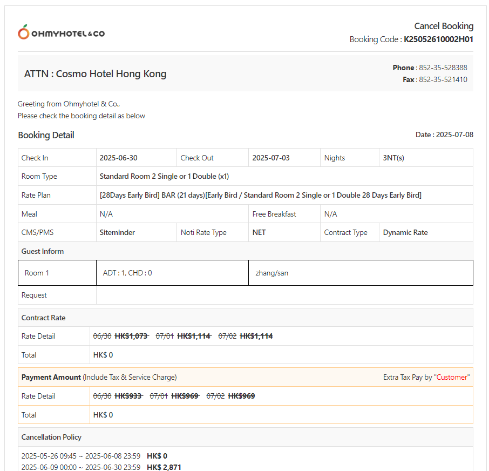Click the guest name zhang/san
The image size is (489, 471).
tap(271, 273)
